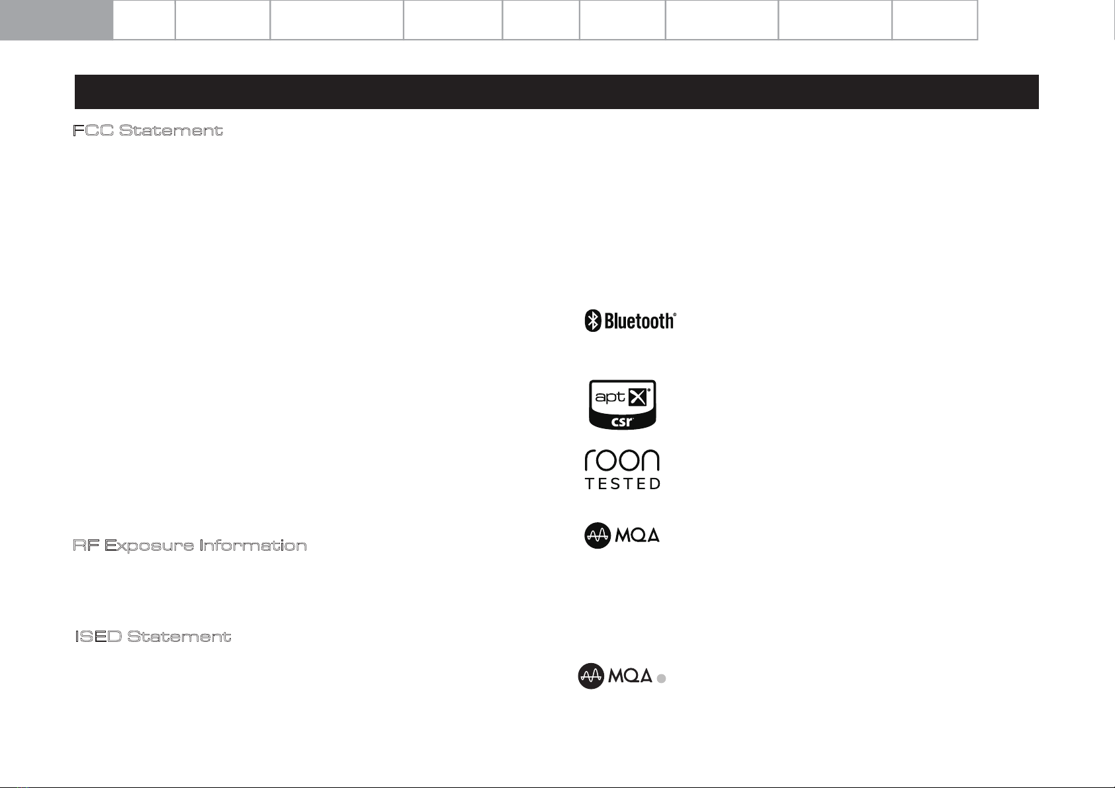Click the Bluetooth wordmark text
Viewport: 1115px width, 788px height.
pos(640,321)
